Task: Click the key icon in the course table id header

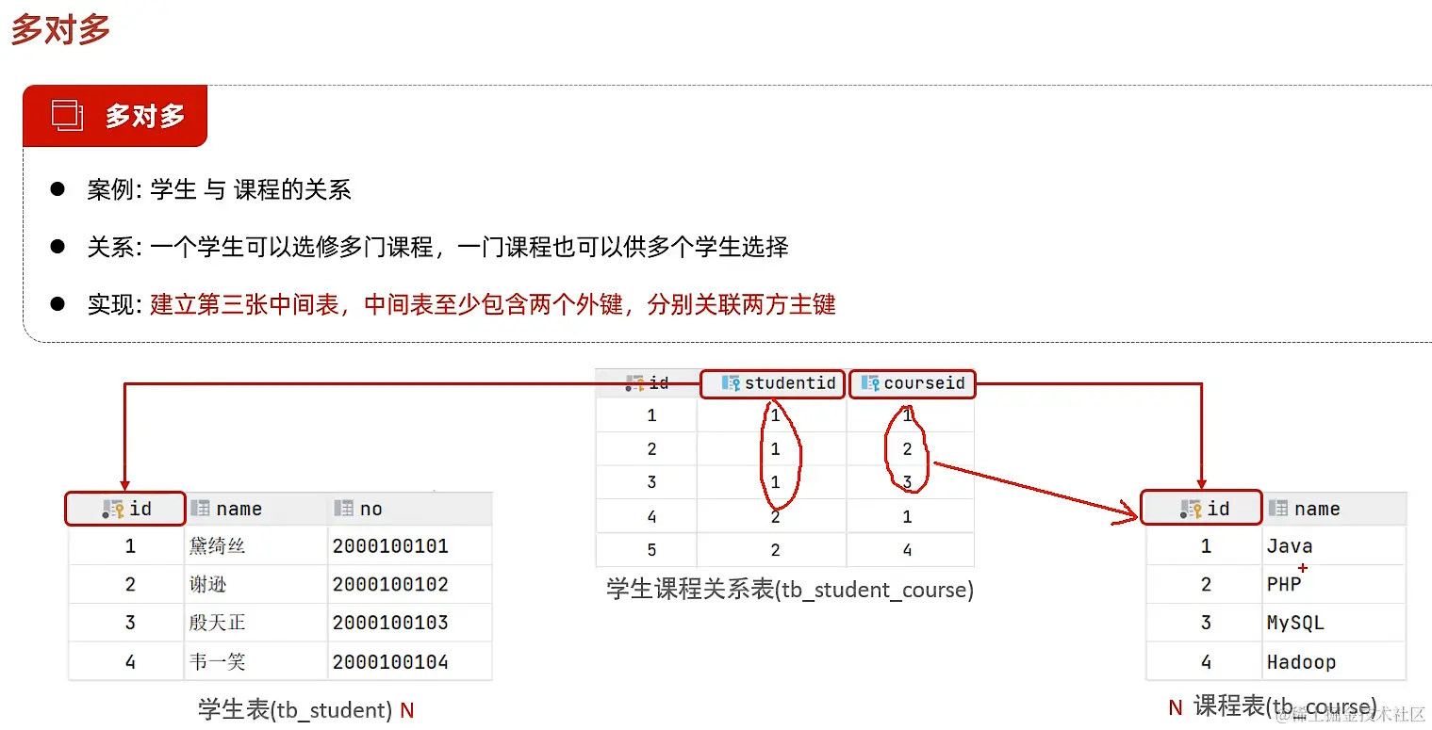Action: [x=1192, y=510]
